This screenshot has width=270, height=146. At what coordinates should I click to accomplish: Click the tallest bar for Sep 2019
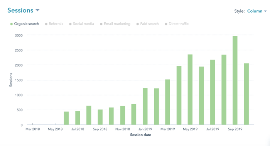pos(235,80)
